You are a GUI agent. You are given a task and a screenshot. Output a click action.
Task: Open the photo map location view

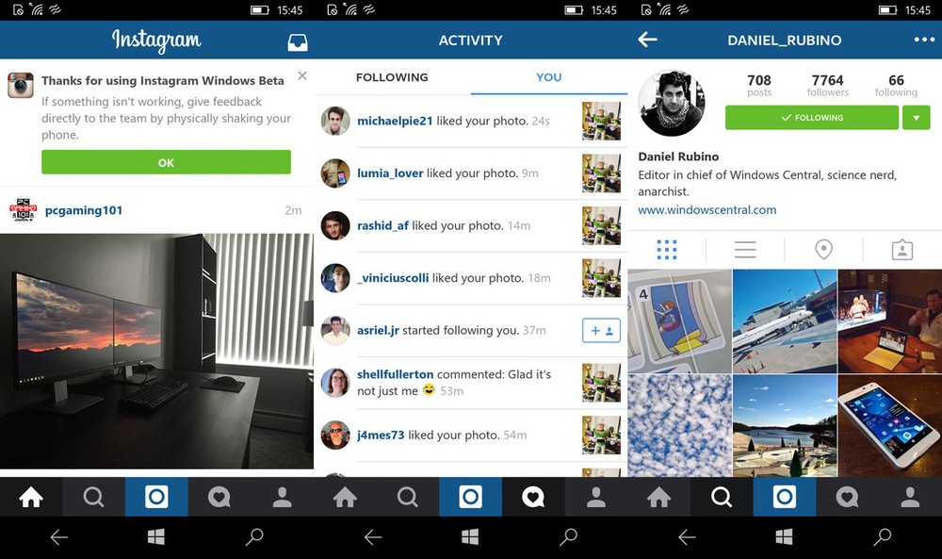pos(823,250)
